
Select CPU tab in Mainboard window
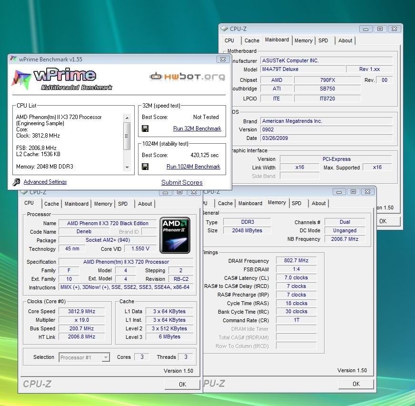tap(229, 40)
